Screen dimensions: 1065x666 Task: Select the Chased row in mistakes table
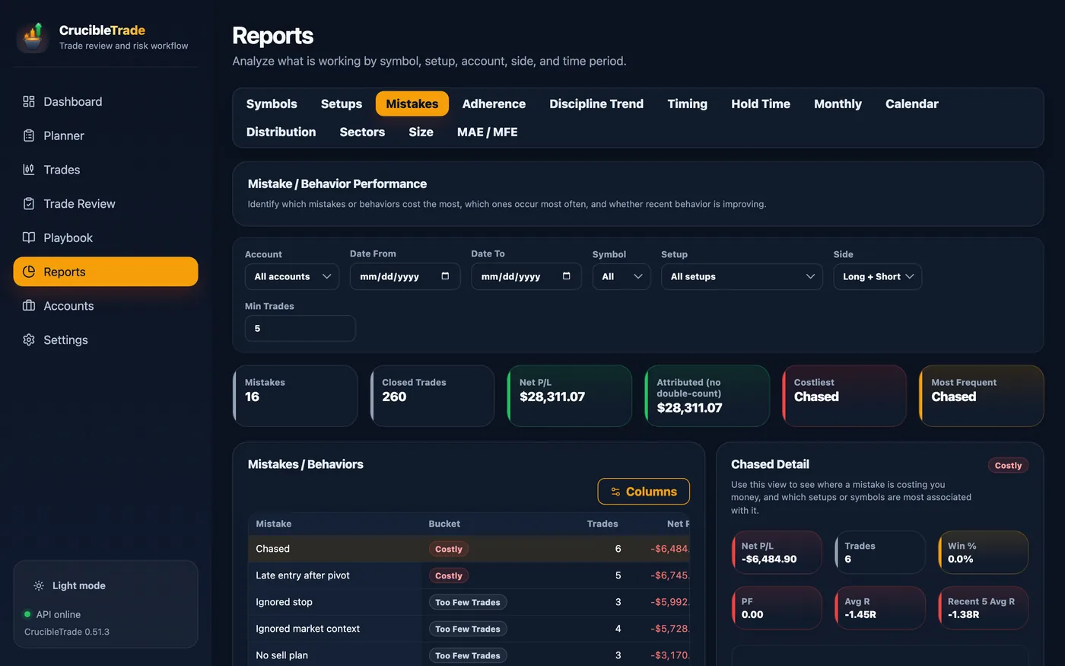click(469, 549)
